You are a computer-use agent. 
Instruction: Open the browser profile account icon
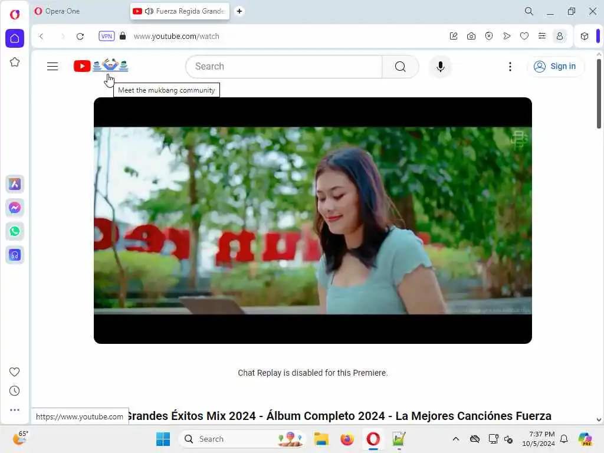click(560, 36)
